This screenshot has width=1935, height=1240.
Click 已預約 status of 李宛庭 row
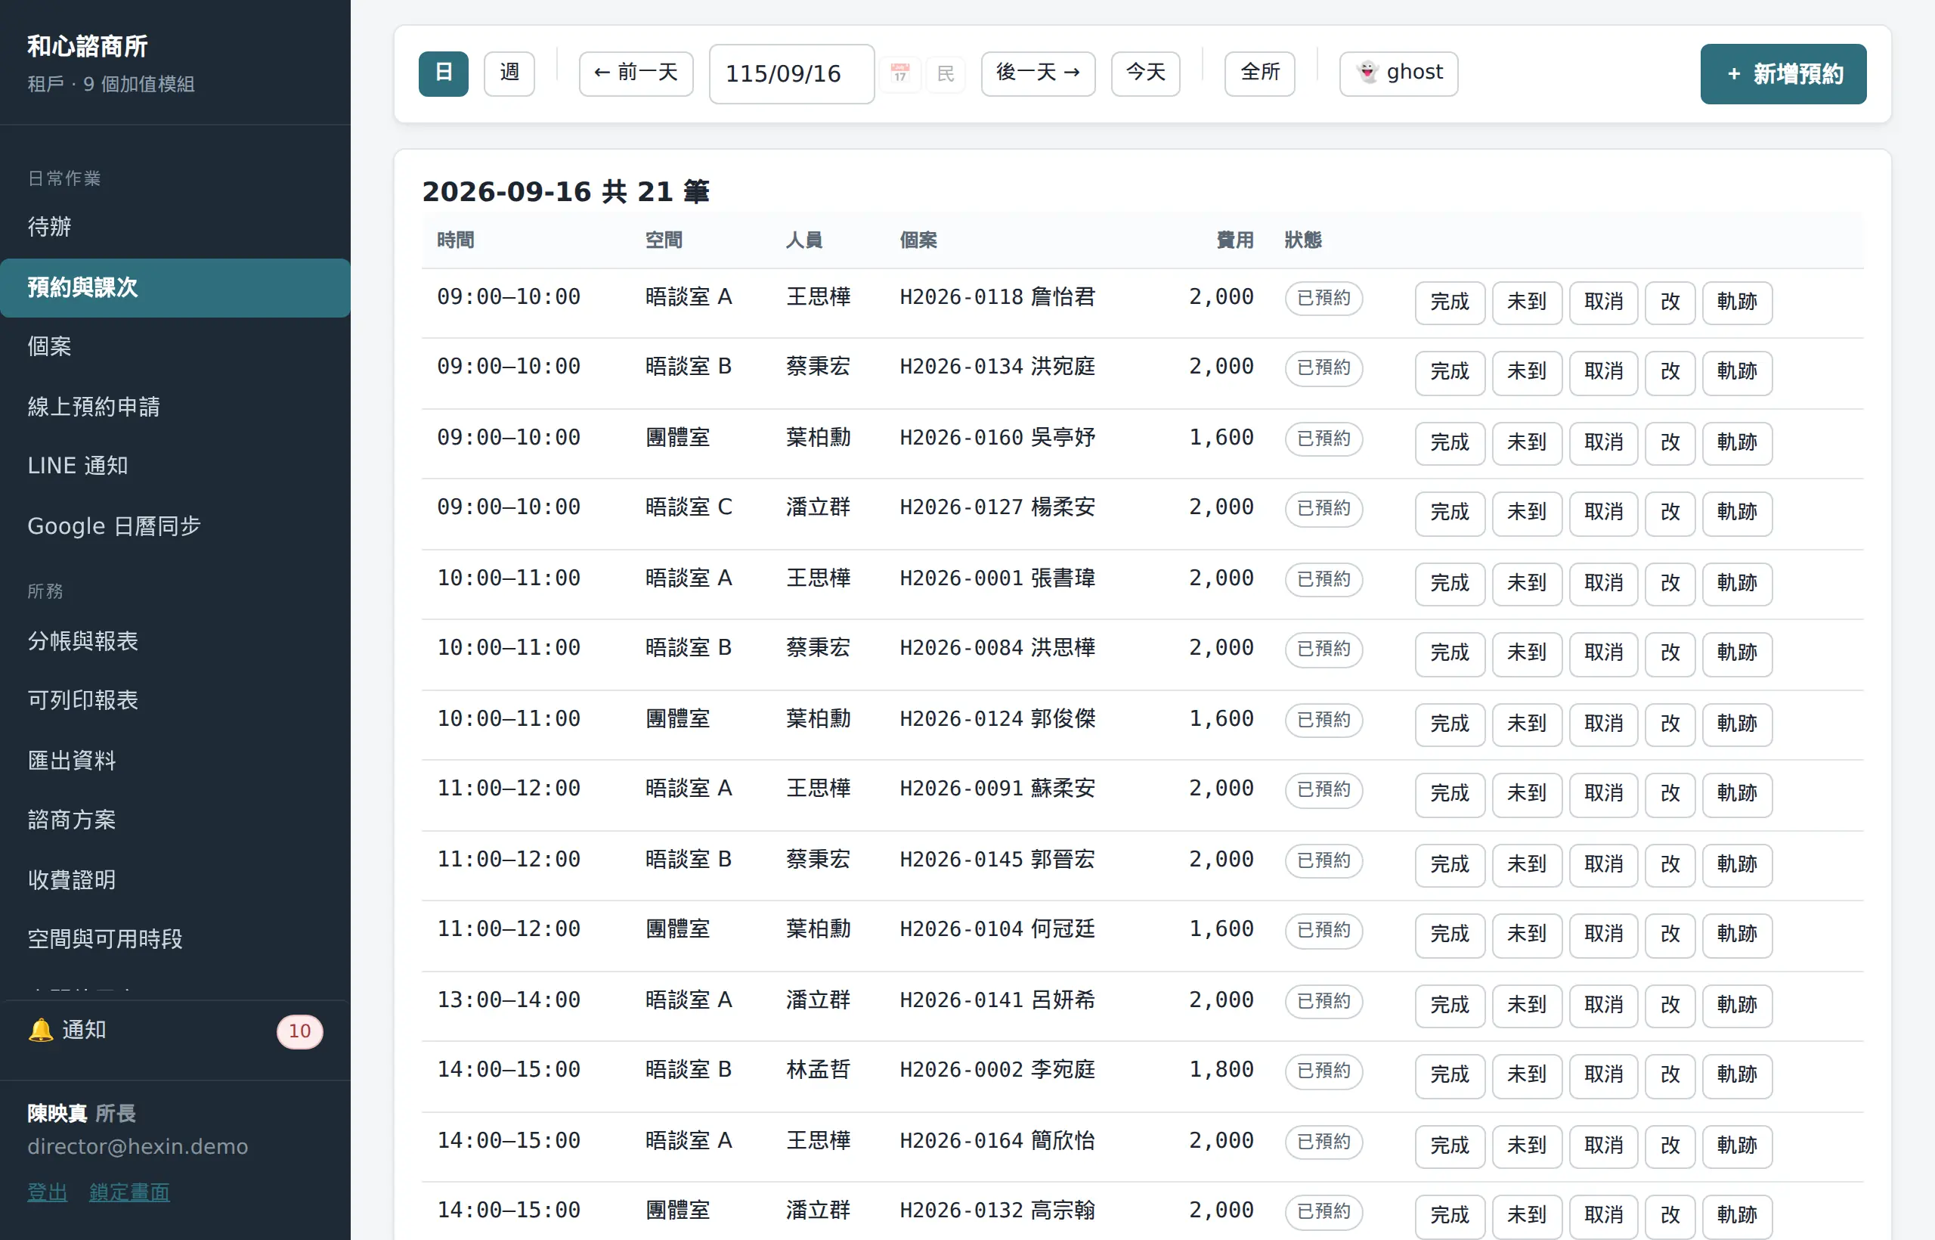tap(1324, 1071)
